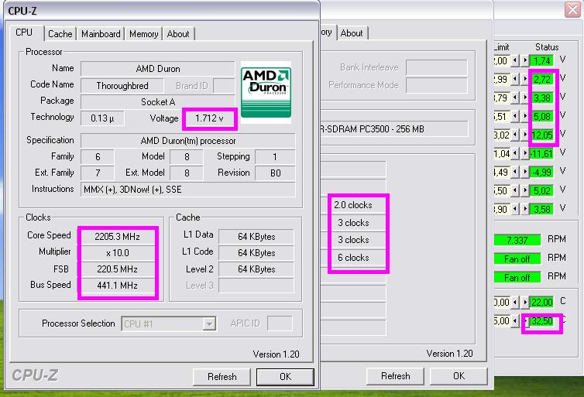Click the Technology field 0.13 µ

point(102,118)
